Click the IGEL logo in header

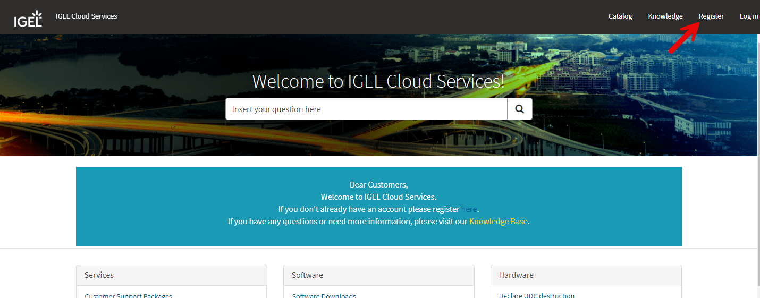click(x=28, y=19)
